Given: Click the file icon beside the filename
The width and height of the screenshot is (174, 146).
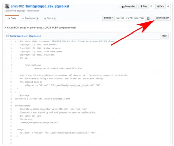Looking at the screenshot, I should click(x=8, y=36).
